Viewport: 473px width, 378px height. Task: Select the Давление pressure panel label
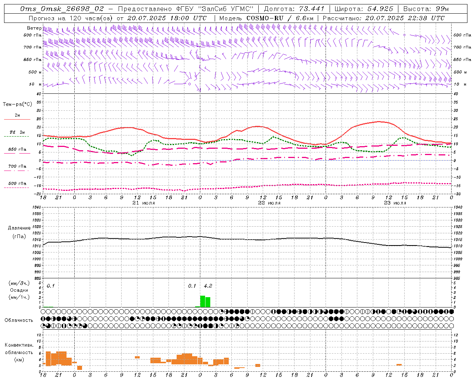(x=19, y=228)
